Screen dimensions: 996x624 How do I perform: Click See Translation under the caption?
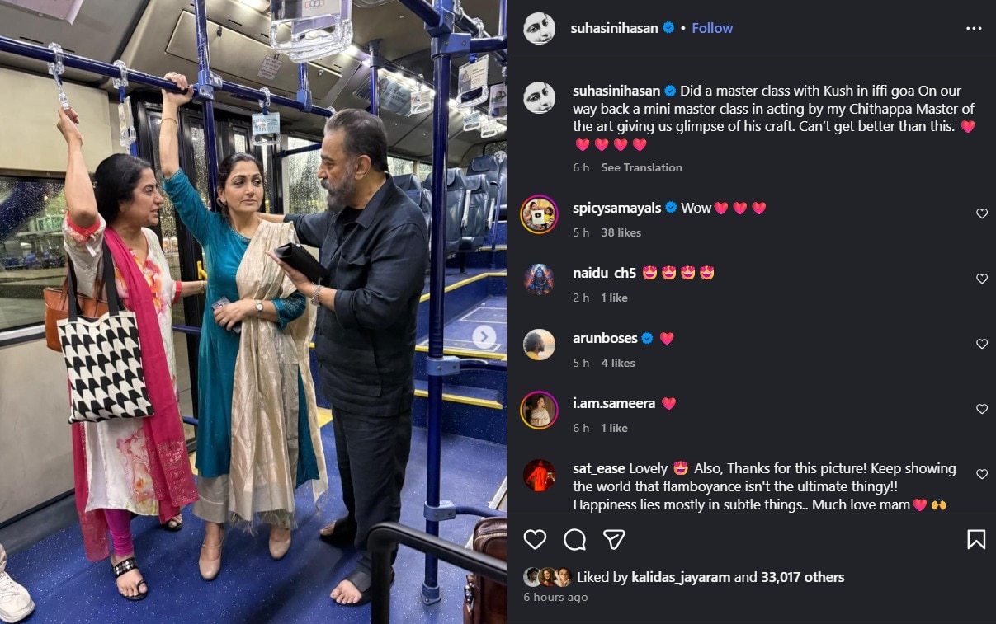[641, 167]
